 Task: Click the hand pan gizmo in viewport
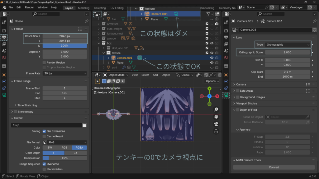216,117
